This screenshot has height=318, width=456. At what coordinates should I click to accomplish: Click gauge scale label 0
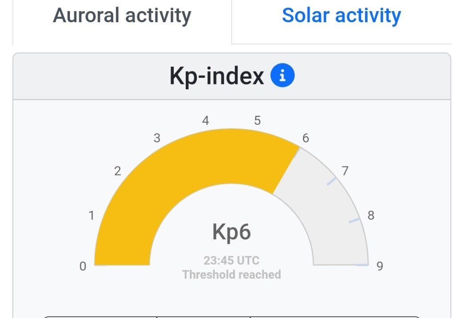(x=83, y=266)
